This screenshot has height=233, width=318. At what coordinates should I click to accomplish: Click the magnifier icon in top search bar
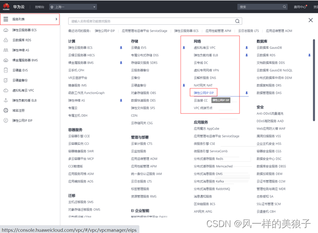pos(284,7)
